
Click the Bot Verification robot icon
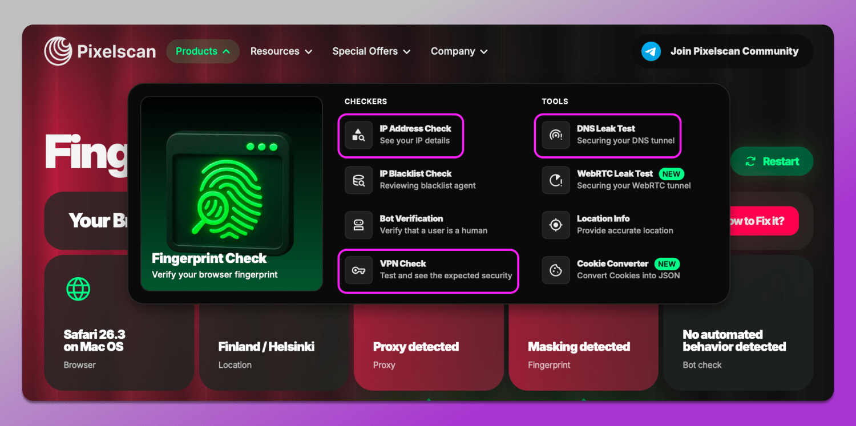click(358, 225)
